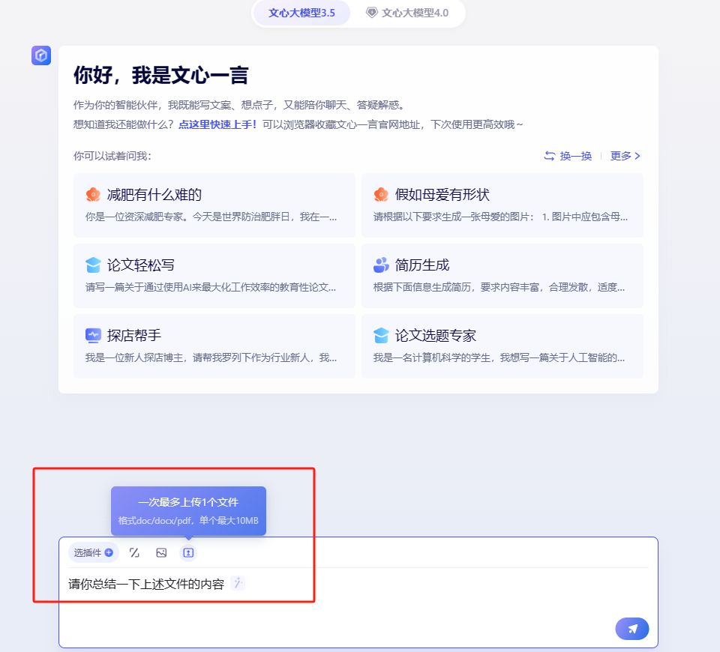The image size is (720, 652).
Task: Click 换一换 to refresh suggestions
Action: coord(568,156)
